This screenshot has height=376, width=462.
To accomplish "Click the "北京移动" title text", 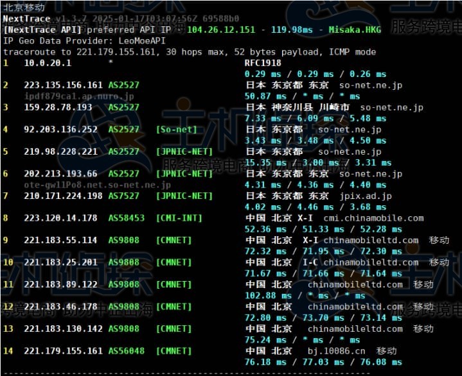I will point(24,8).
